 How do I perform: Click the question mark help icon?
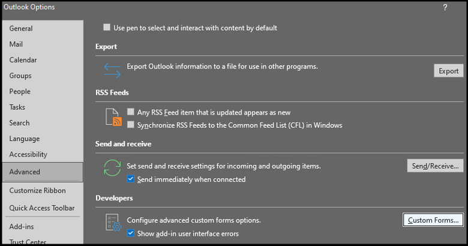click(445, 7)
